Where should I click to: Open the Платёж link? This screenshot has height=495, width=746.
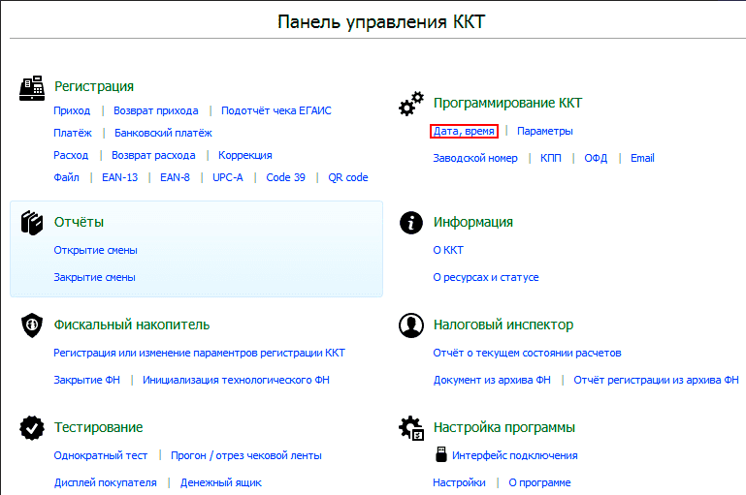coord(73,133)
